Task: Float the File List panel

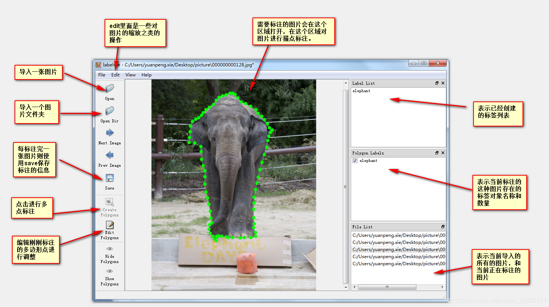Action: 443,227
